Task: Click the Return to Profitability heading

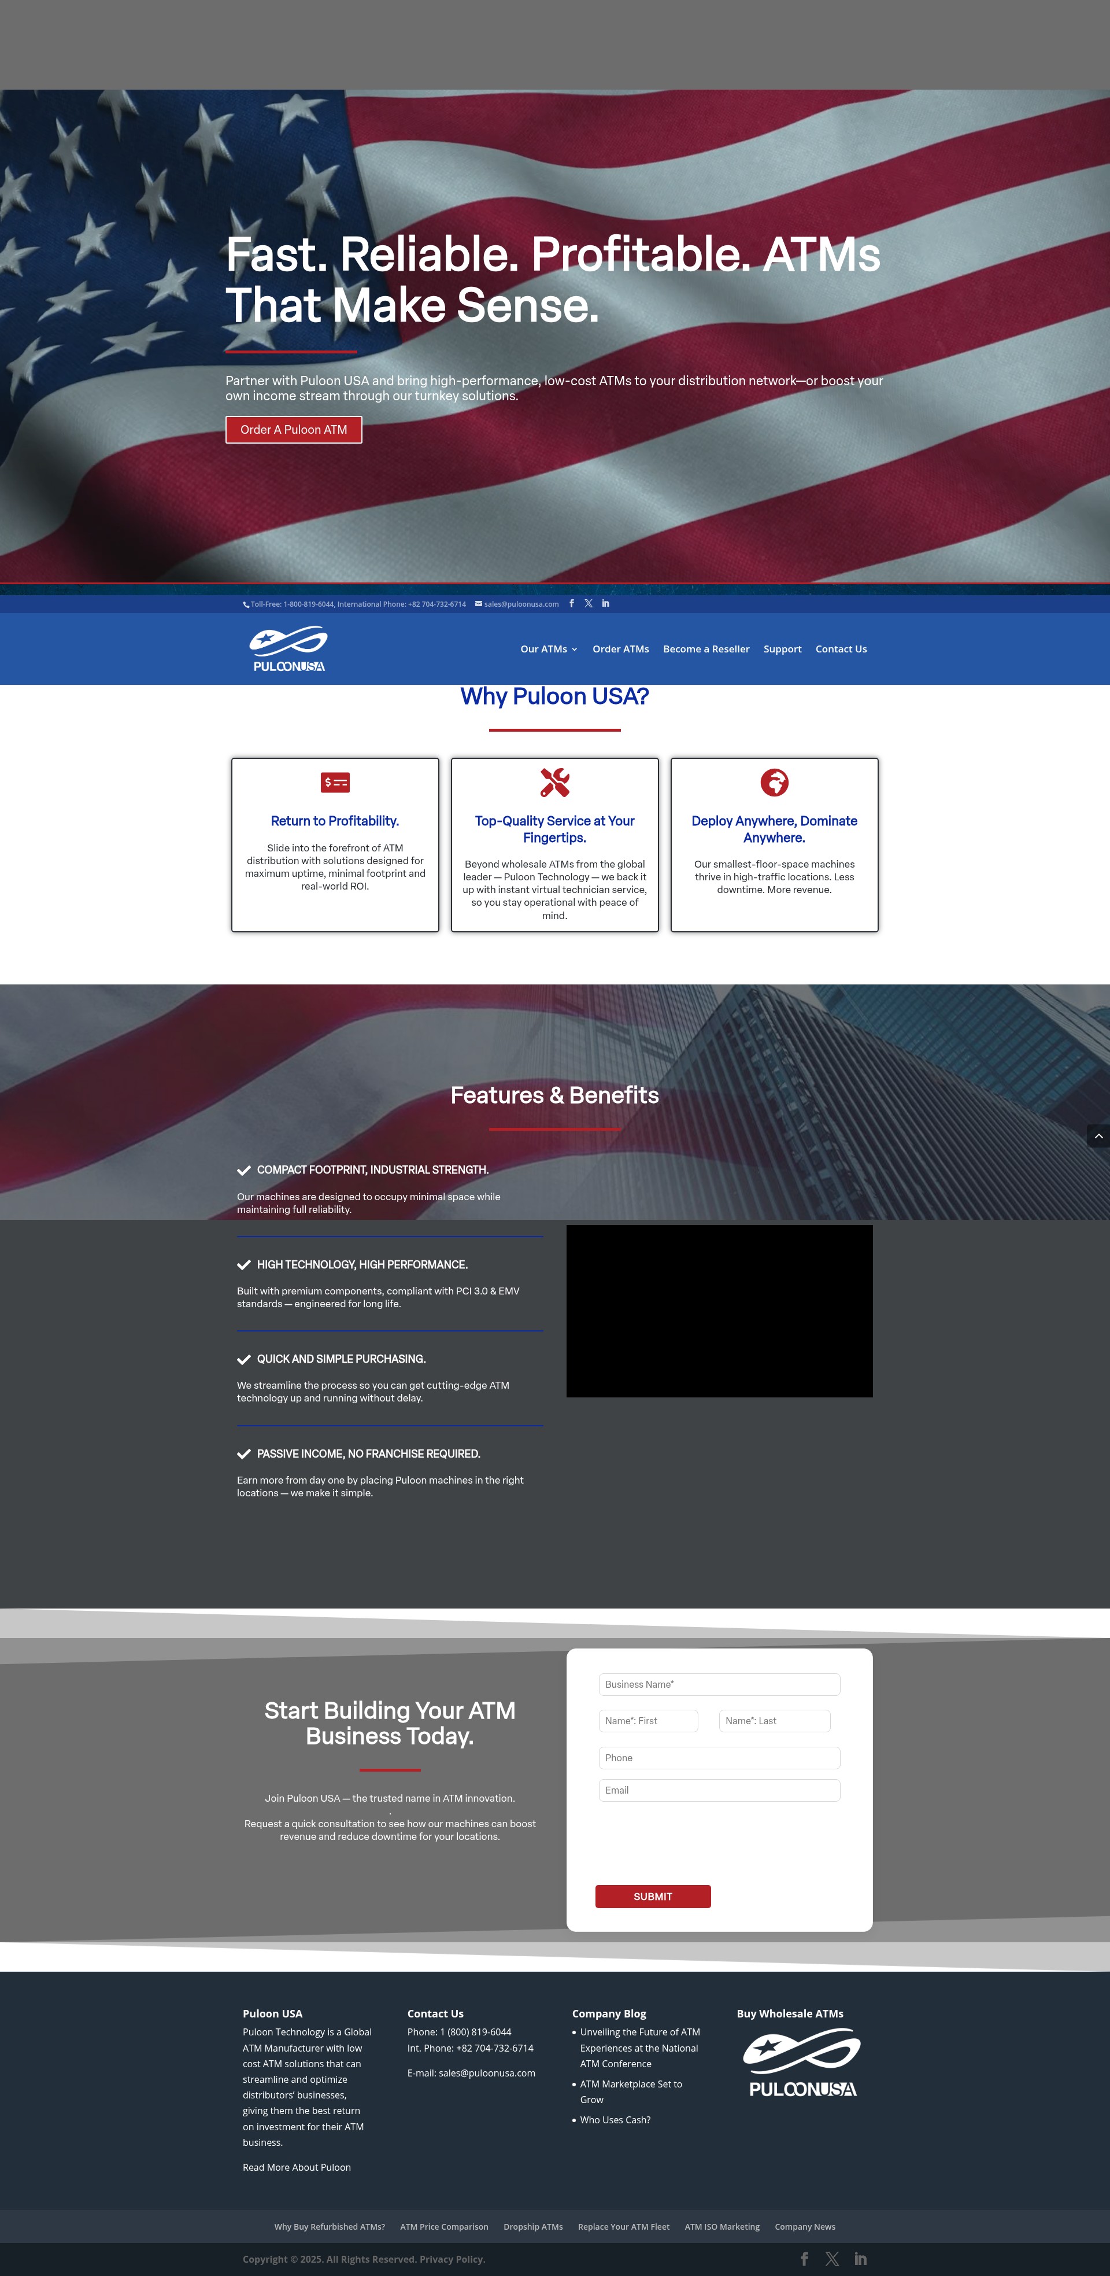Action: coord(335,821)
